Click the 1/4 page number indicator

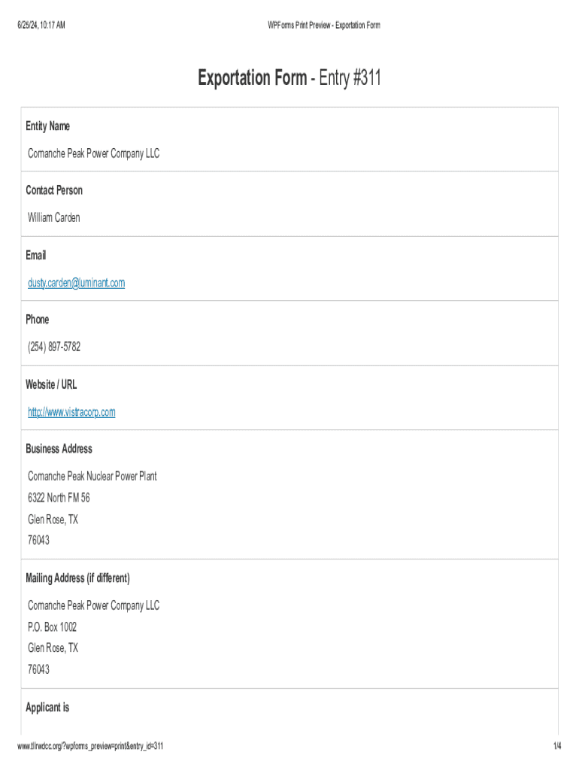556,746
